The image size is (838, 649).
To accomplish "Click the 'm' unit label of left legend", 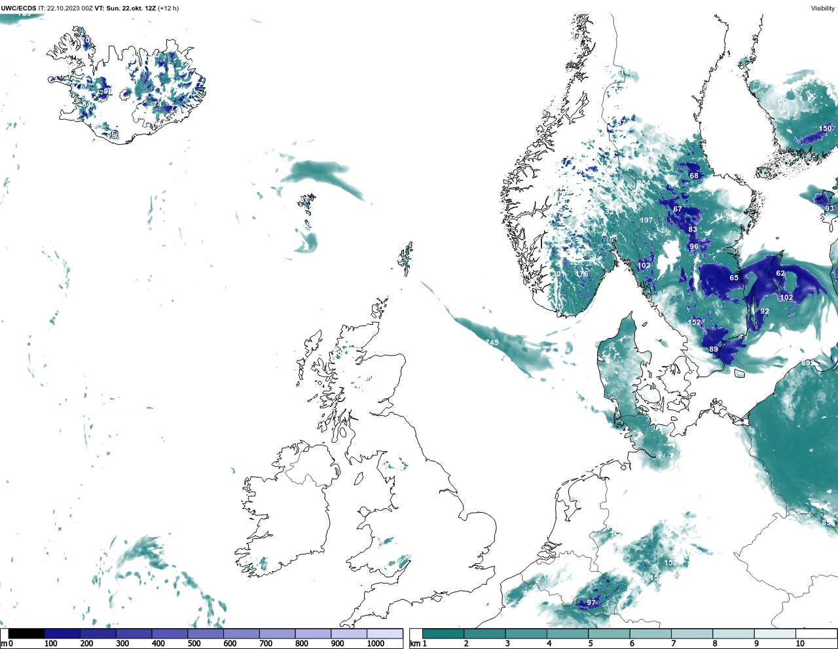I will coord(3,644).
